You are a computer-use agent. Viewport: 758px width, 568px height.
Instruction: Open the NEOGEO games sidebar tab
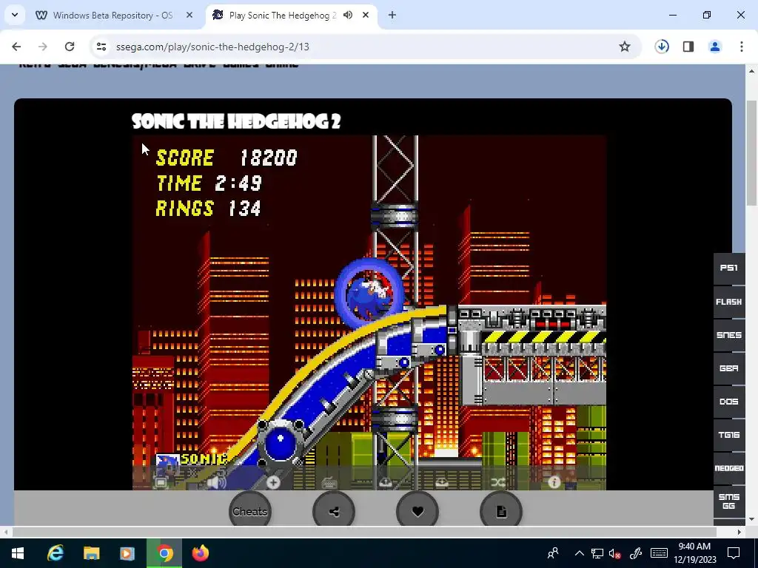[x=729, y=468]
